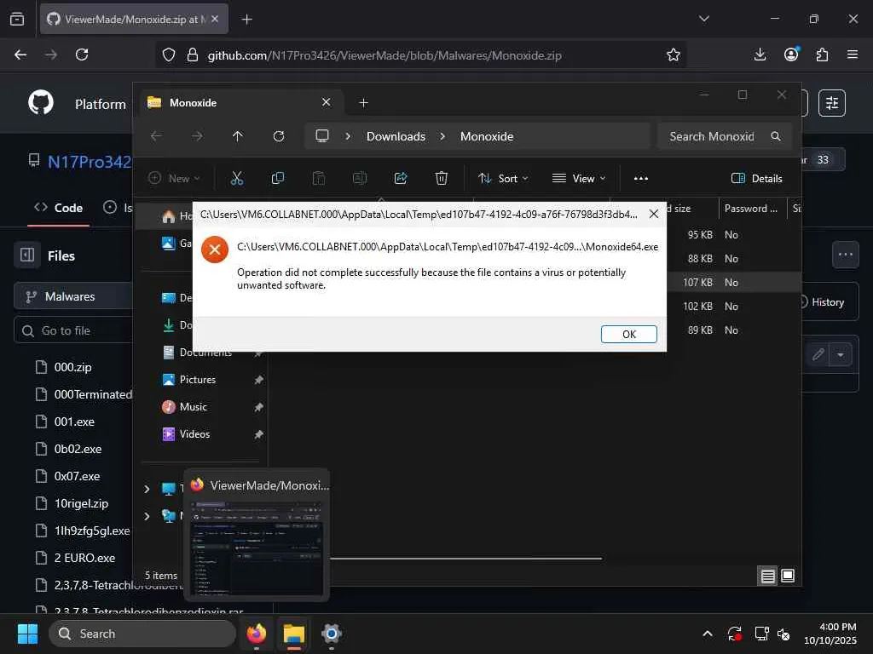
Task: Go up one folder level with the arrow
Action: [238, 136]
